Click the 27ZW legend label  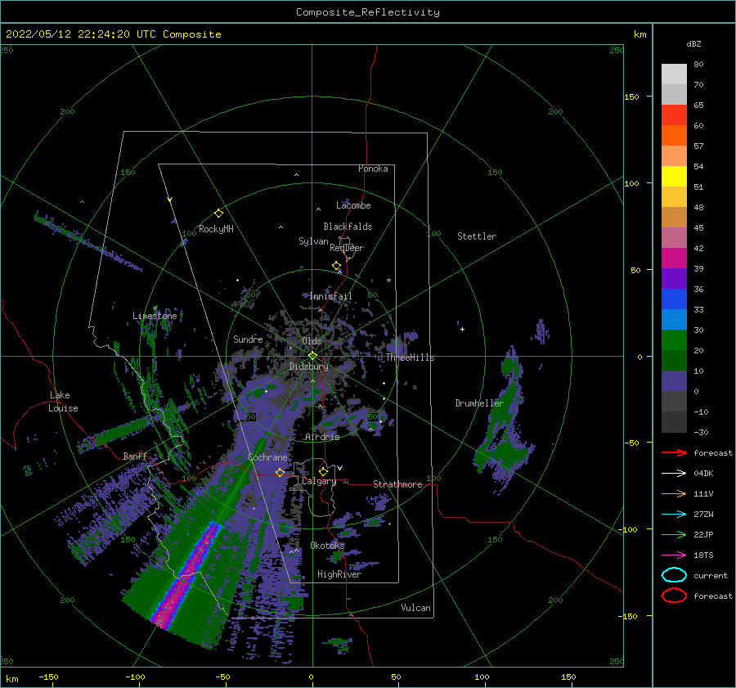(703, 515)
